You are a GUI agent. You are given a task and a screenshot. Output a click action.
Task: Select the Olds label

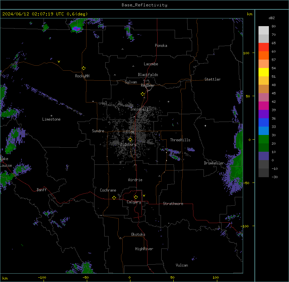coord(130,132)
